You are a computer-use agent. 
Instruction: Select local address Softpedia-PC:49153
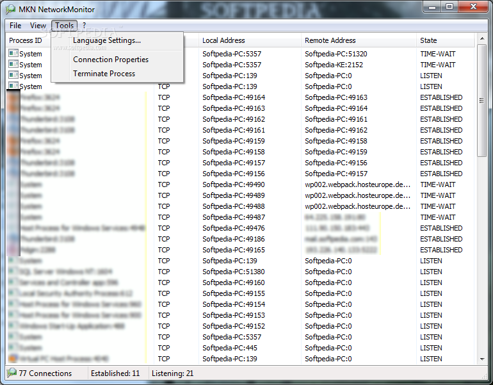tap(234, 315)
